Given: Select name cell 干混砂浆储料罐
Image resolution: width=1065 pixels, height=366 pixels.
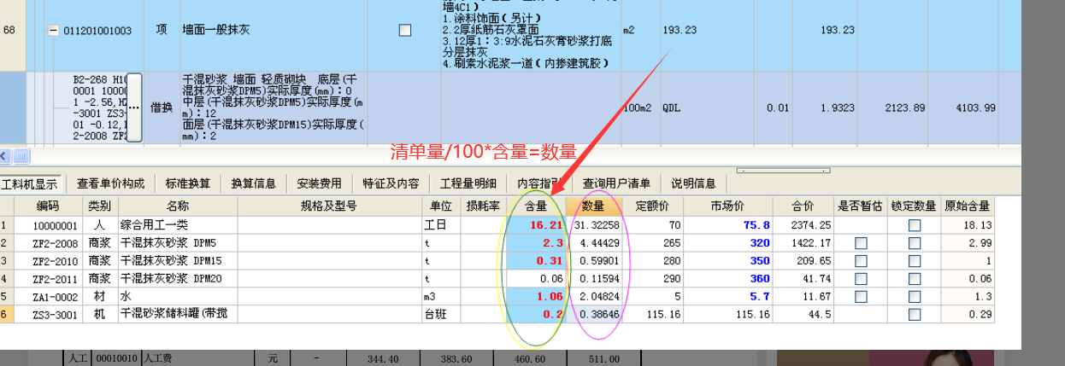Looking at the screenshot, I should click(x=178, y=315).
